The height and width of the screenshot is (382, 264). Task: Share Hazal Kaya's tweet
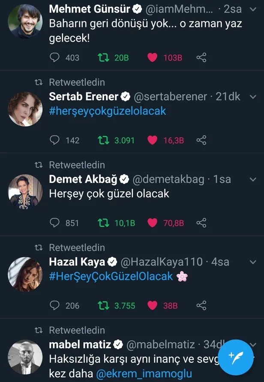201,305
